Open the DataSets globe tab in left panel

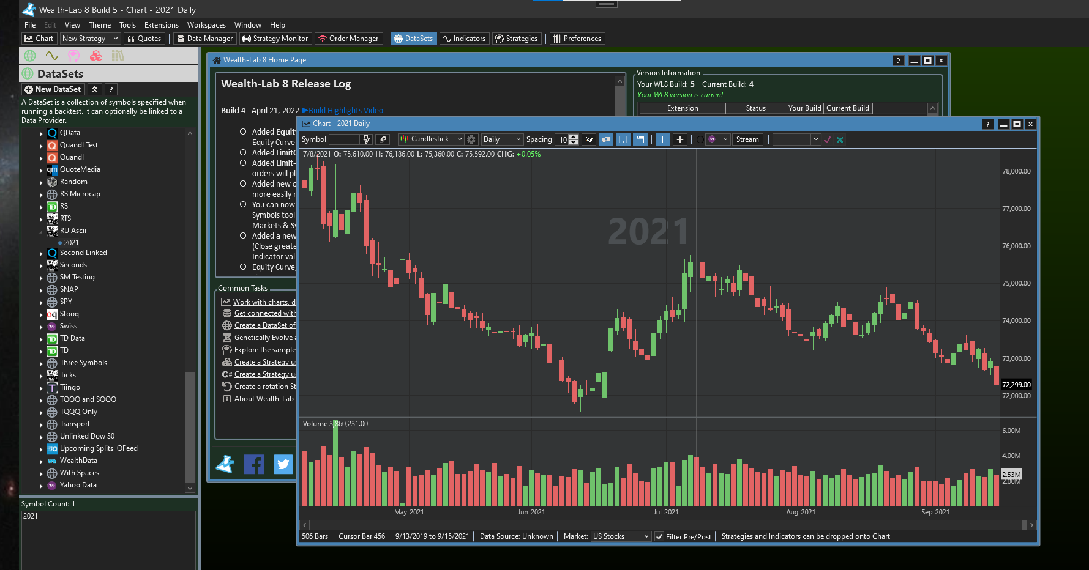point(29,56)
